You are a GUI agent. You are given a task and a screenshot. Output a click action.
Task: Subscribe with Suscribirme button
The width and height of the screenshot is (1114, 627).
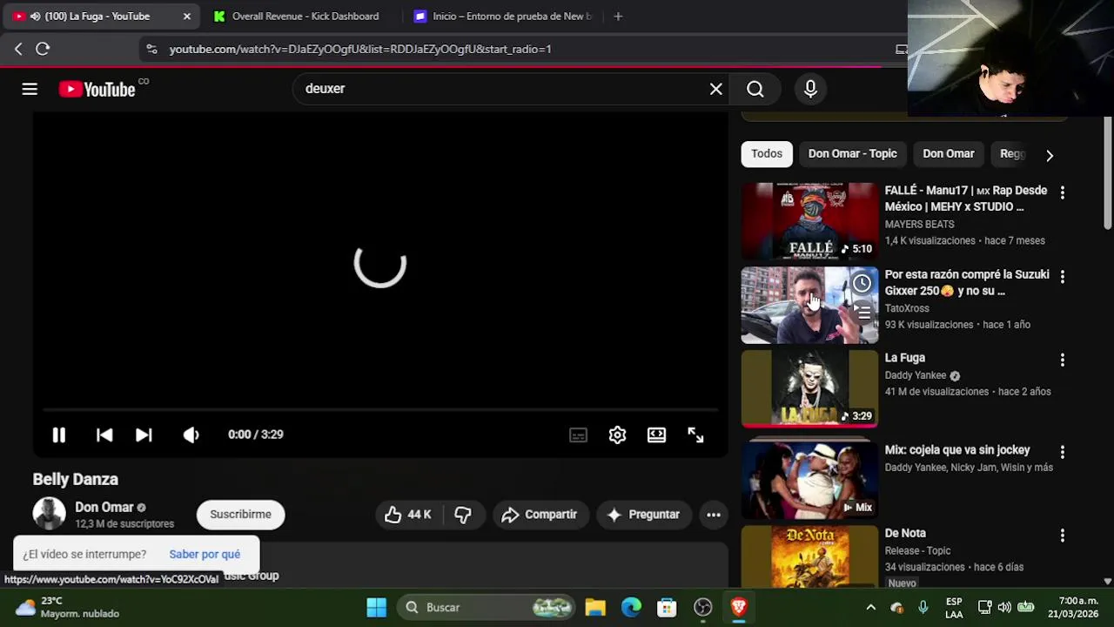pyautogui.click(x=240, y=515)
